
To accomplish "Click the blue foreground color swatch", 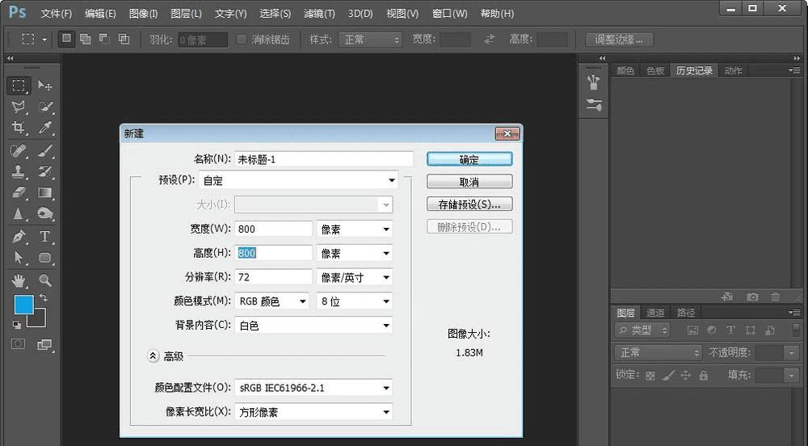I will pos(23,305).
